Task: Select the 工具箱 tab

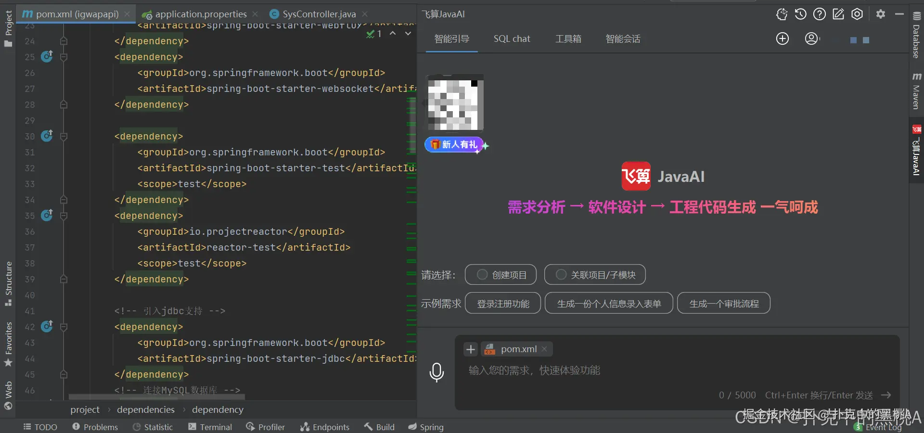Action: (x=568, y=39)
